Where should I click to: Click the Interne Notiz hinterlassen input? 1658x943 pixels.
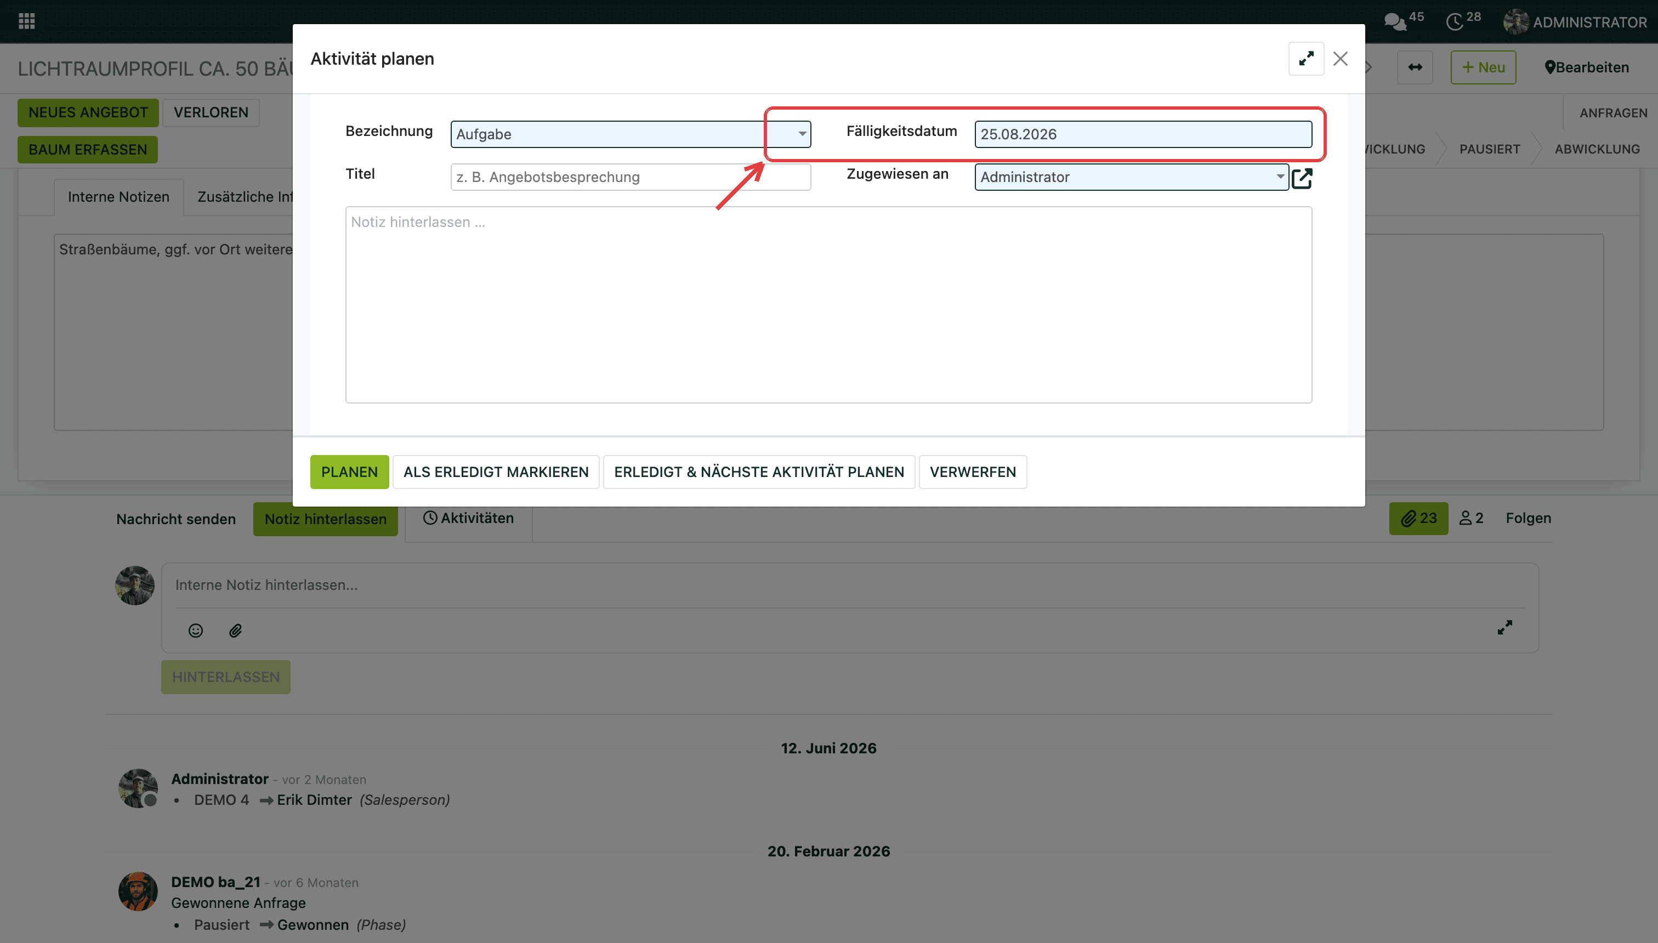pyautogui.click(x=850, y=586)
